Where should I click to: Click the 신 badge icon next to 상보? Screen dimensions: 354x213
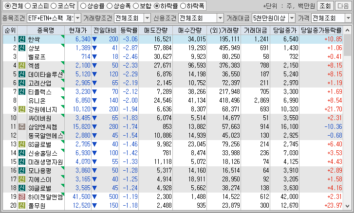pyautogui.click(x=22, y=48)
